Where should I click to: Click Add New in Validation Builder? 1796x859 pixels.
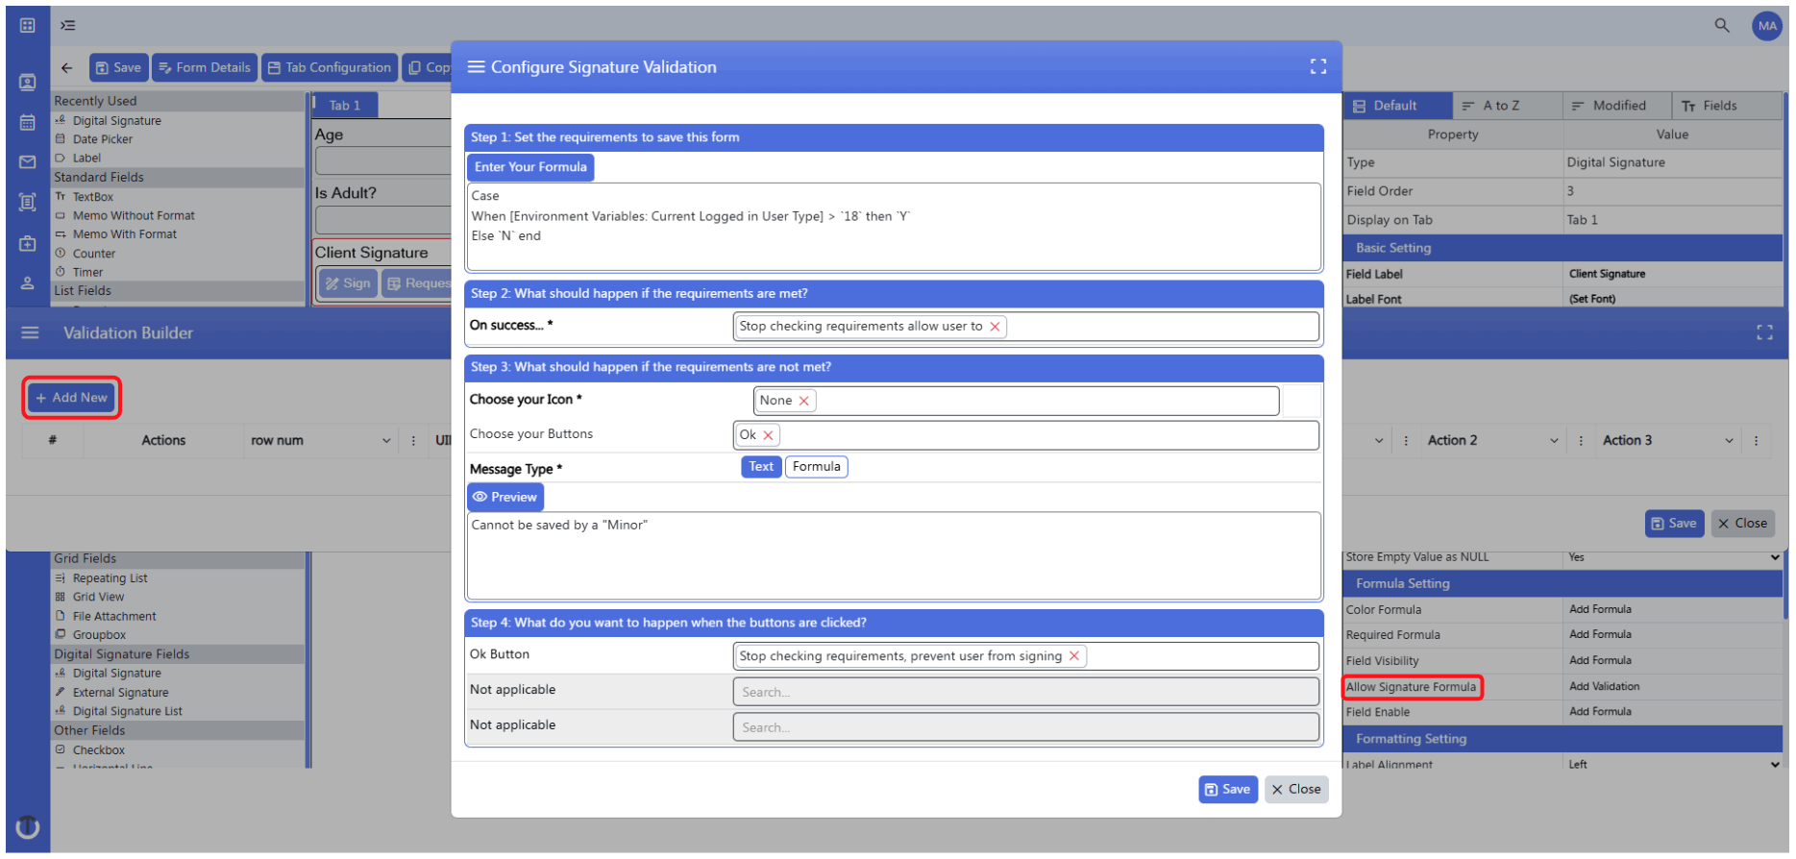(71, 398)
